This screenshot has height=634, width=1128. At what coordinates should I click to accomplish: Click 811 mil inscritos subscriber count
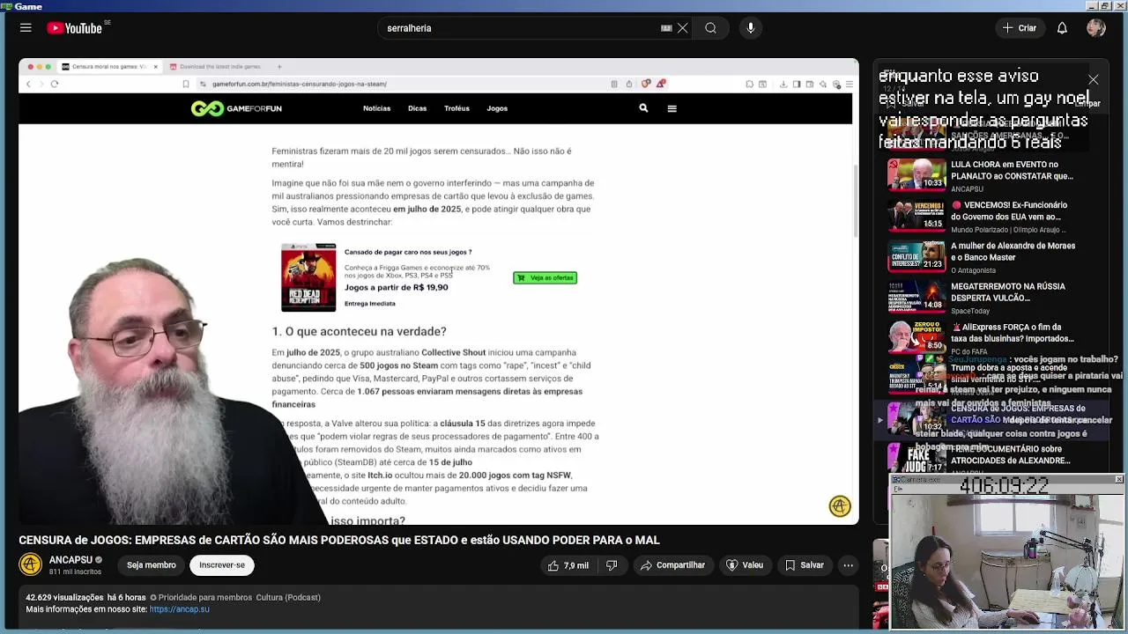click(x=76, y=572)
